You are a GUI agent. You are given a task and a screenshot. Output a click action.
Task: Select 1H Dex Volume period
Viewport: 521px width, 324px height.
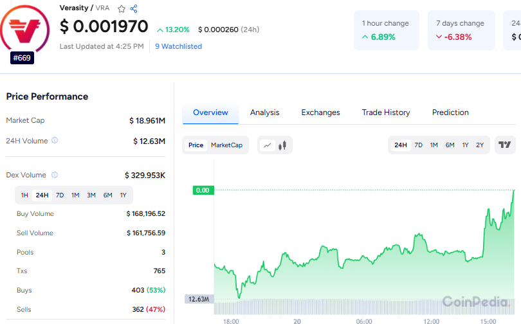tap(24, 195)
